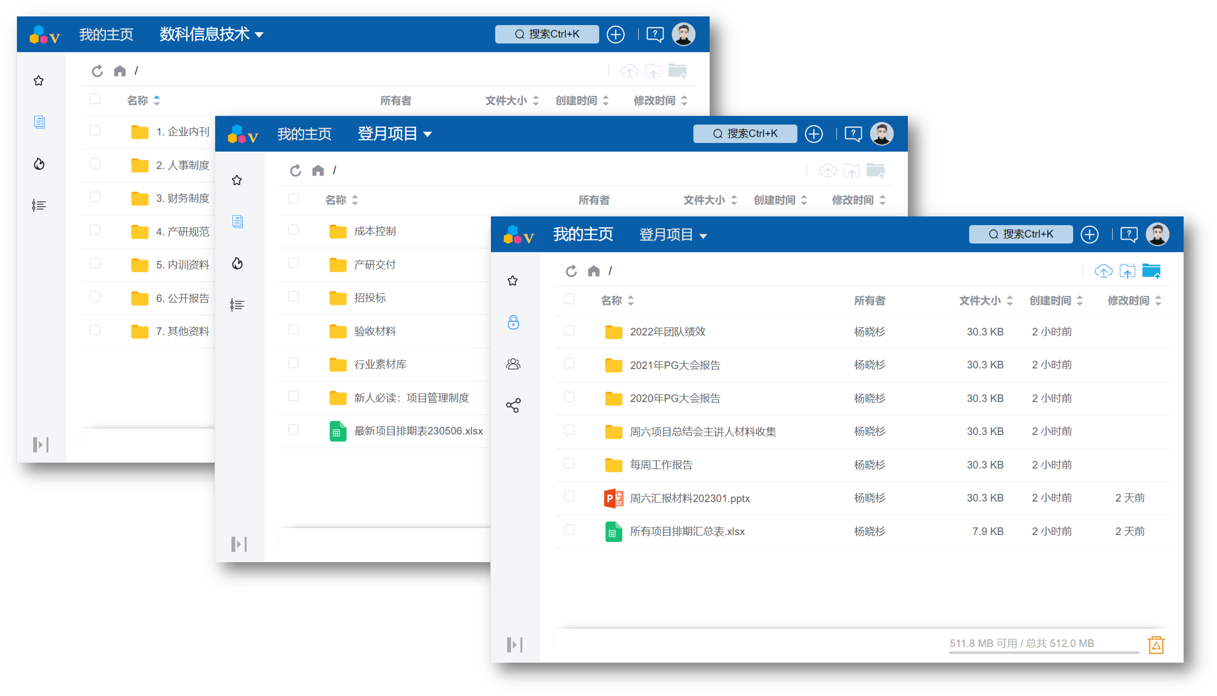
Task: Open the share icon in front sidebar
Action: coord(513,406)
